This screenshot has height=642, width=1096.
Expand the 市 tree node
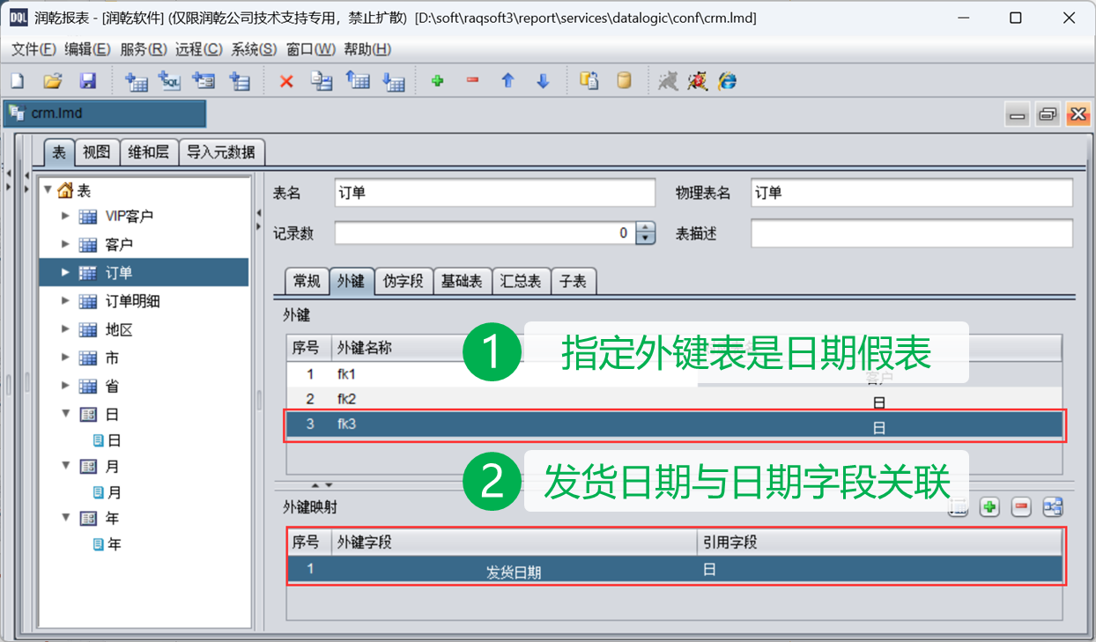pyautogui.click(x=65, y=358)
